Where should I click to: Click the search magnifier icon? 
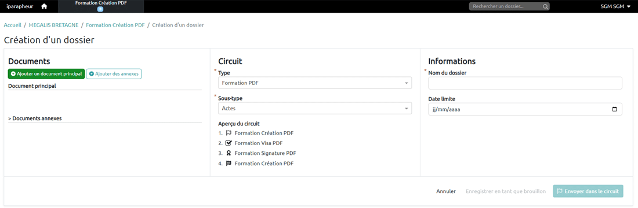[x=545, y=6]
